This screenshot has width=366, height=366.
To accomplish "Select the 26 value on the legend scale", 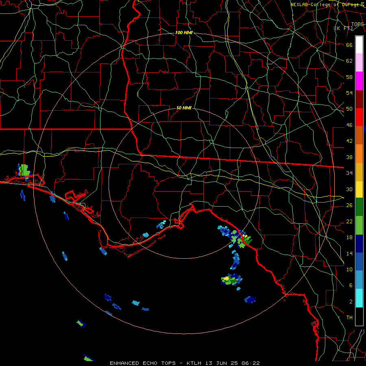I will [x=349, y=205].
